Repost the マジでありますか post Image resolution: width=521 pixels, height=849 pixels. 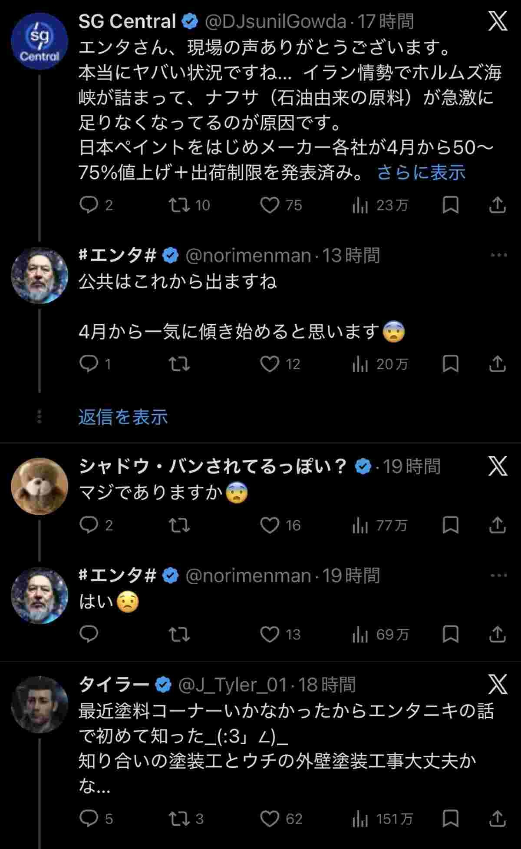[x=179, y=526]
